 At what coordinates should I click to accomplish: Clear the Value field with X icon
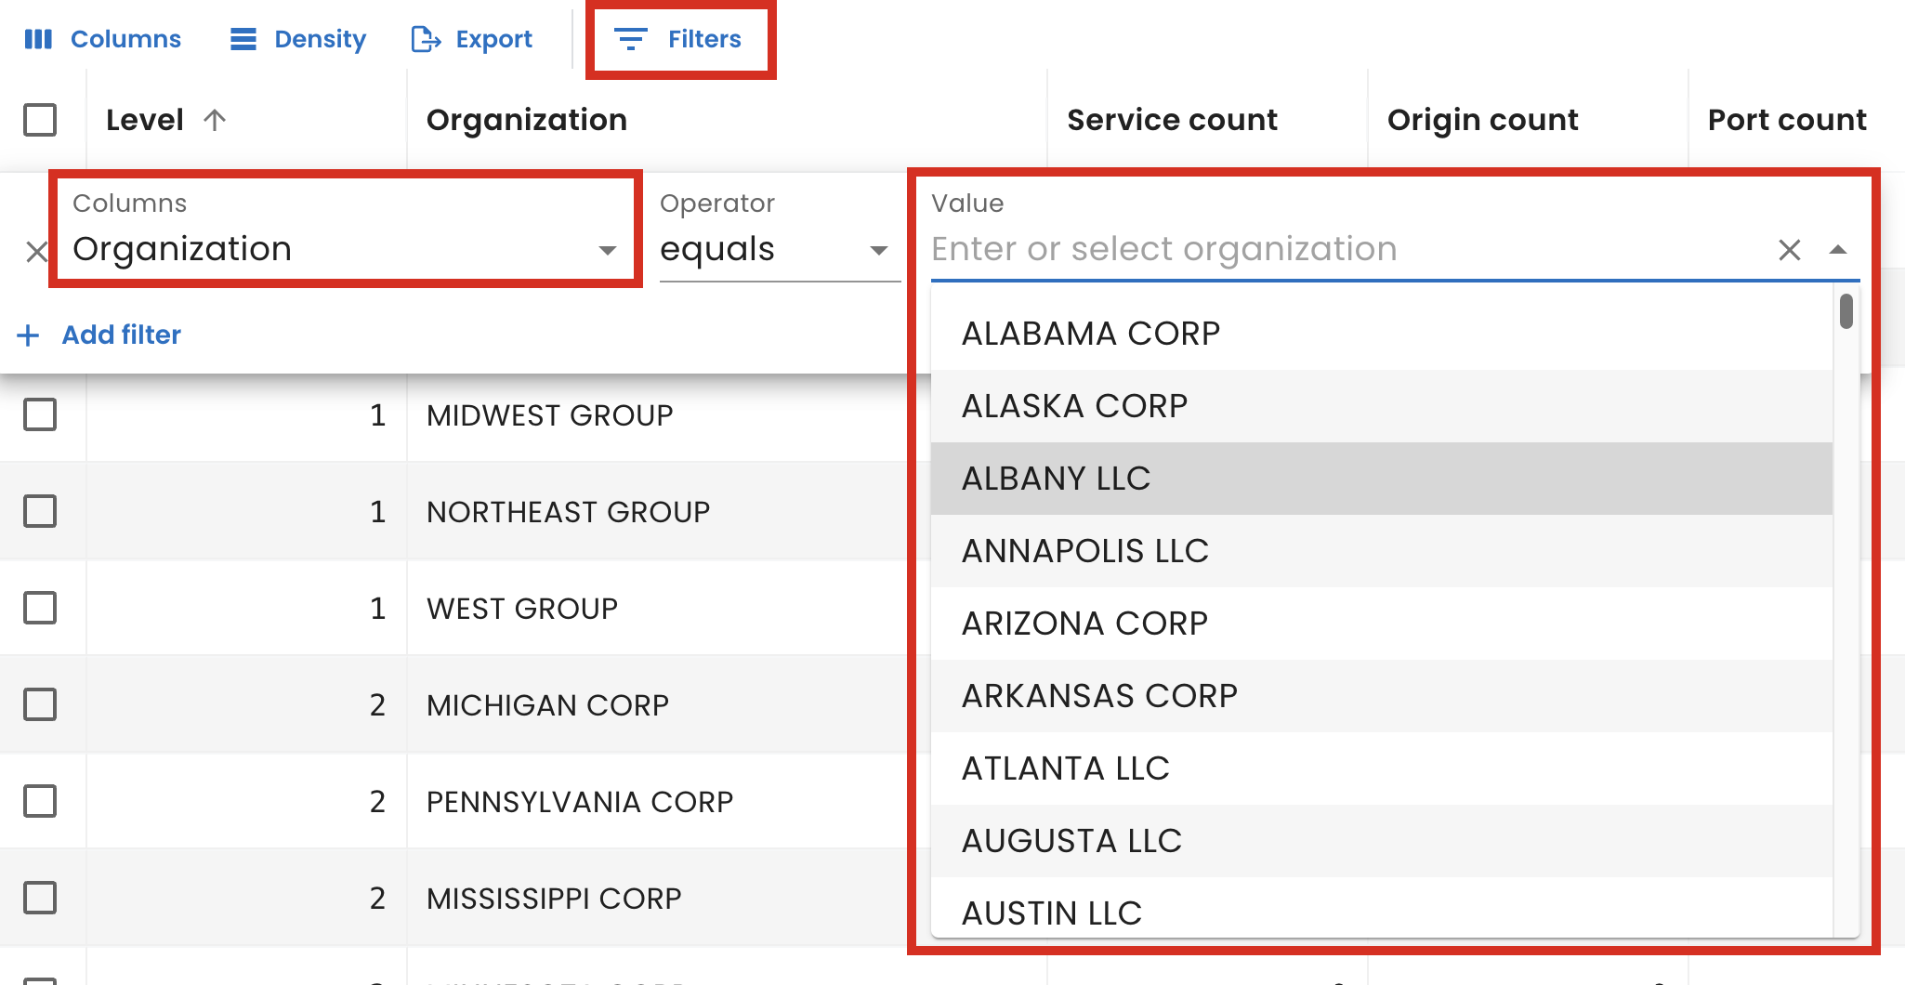pos(1790,249)
